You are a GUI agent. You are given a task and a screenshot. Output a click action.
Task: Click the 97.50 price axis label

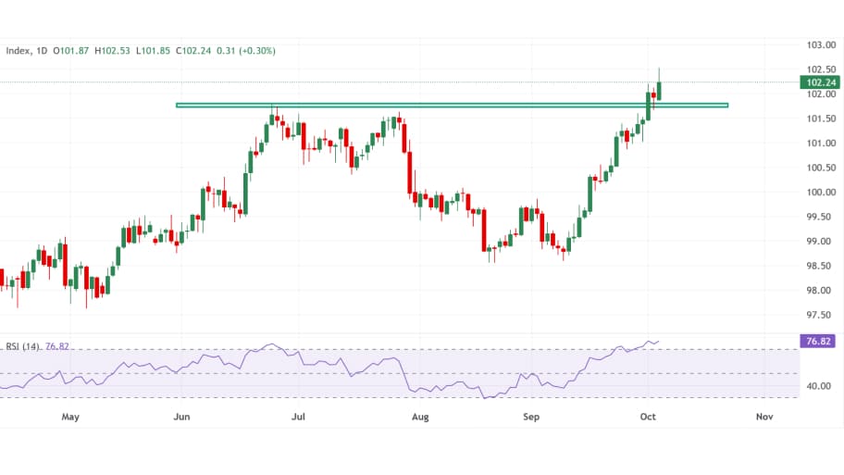click(x=821, y=315)
